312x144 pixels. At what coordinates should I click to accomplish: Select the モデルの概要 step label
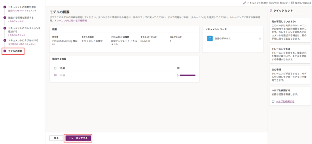[15, 51]
